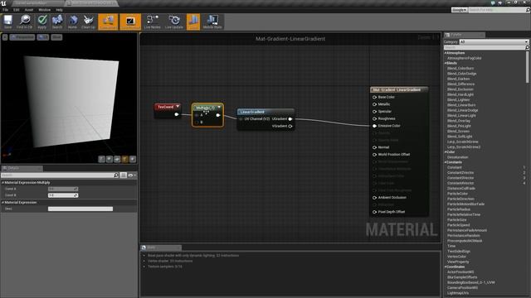Image resolution: width=531 pixels, height=298 pixels.
Task: Click the Details property matrix grid icon
Action: point(124,175)
